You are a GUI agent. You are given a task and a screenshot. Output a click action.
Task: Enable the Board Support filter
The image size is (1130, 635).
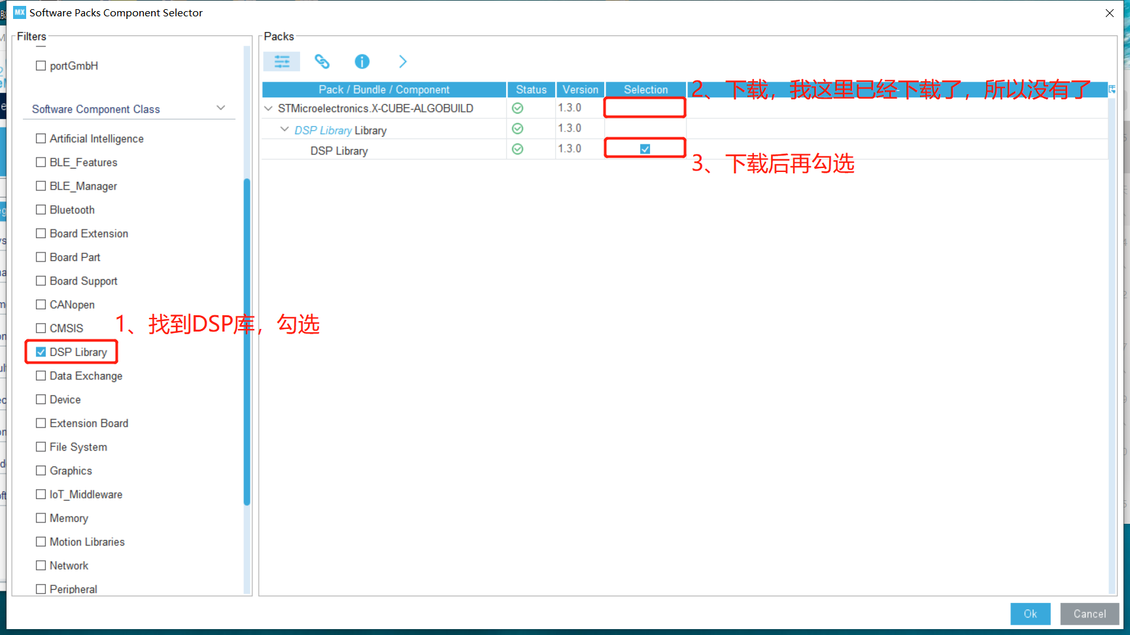(x=41, y=281)
